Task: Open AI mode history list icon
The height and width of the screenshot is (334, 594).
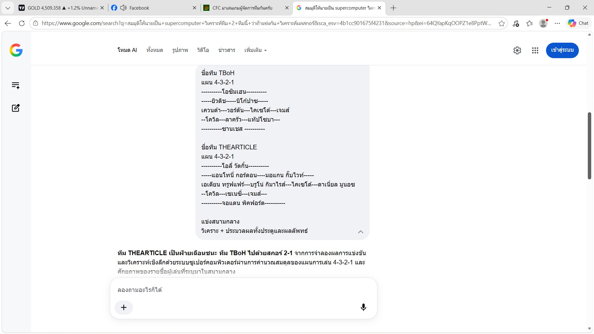Action: 15,85
